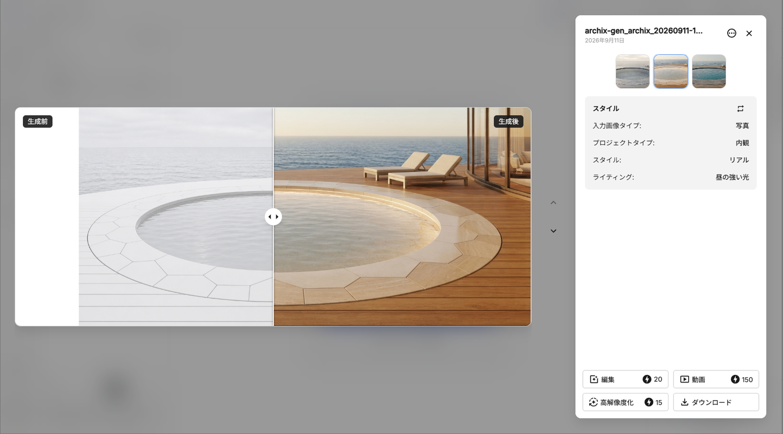Viewport: 783px width, 434px height.
Task: Click the reuse style icon beside スタイル
Action: click(740, 108)
